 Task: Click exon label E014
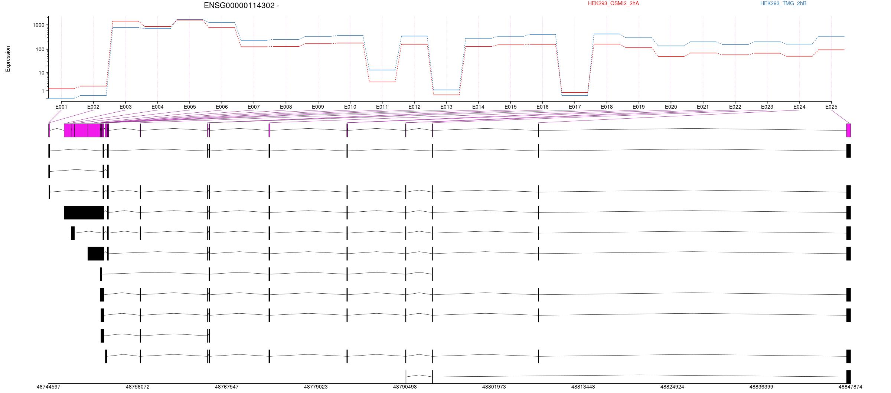(x=478, y=107)
